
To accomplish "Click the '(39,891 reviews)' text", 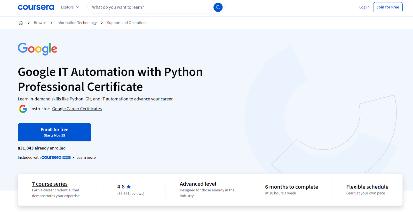I will point(131,193).
